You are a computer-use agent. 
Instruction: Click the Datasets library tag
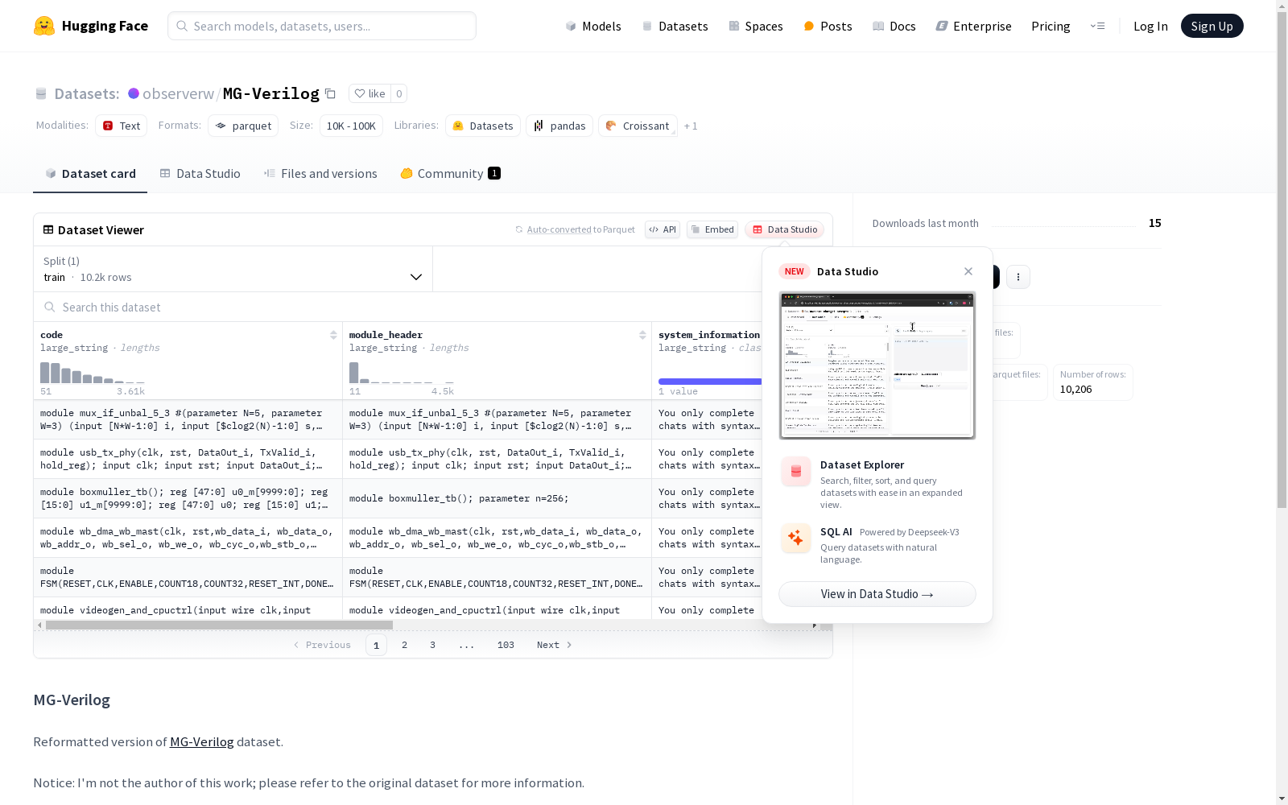click(x=483, y=126)
